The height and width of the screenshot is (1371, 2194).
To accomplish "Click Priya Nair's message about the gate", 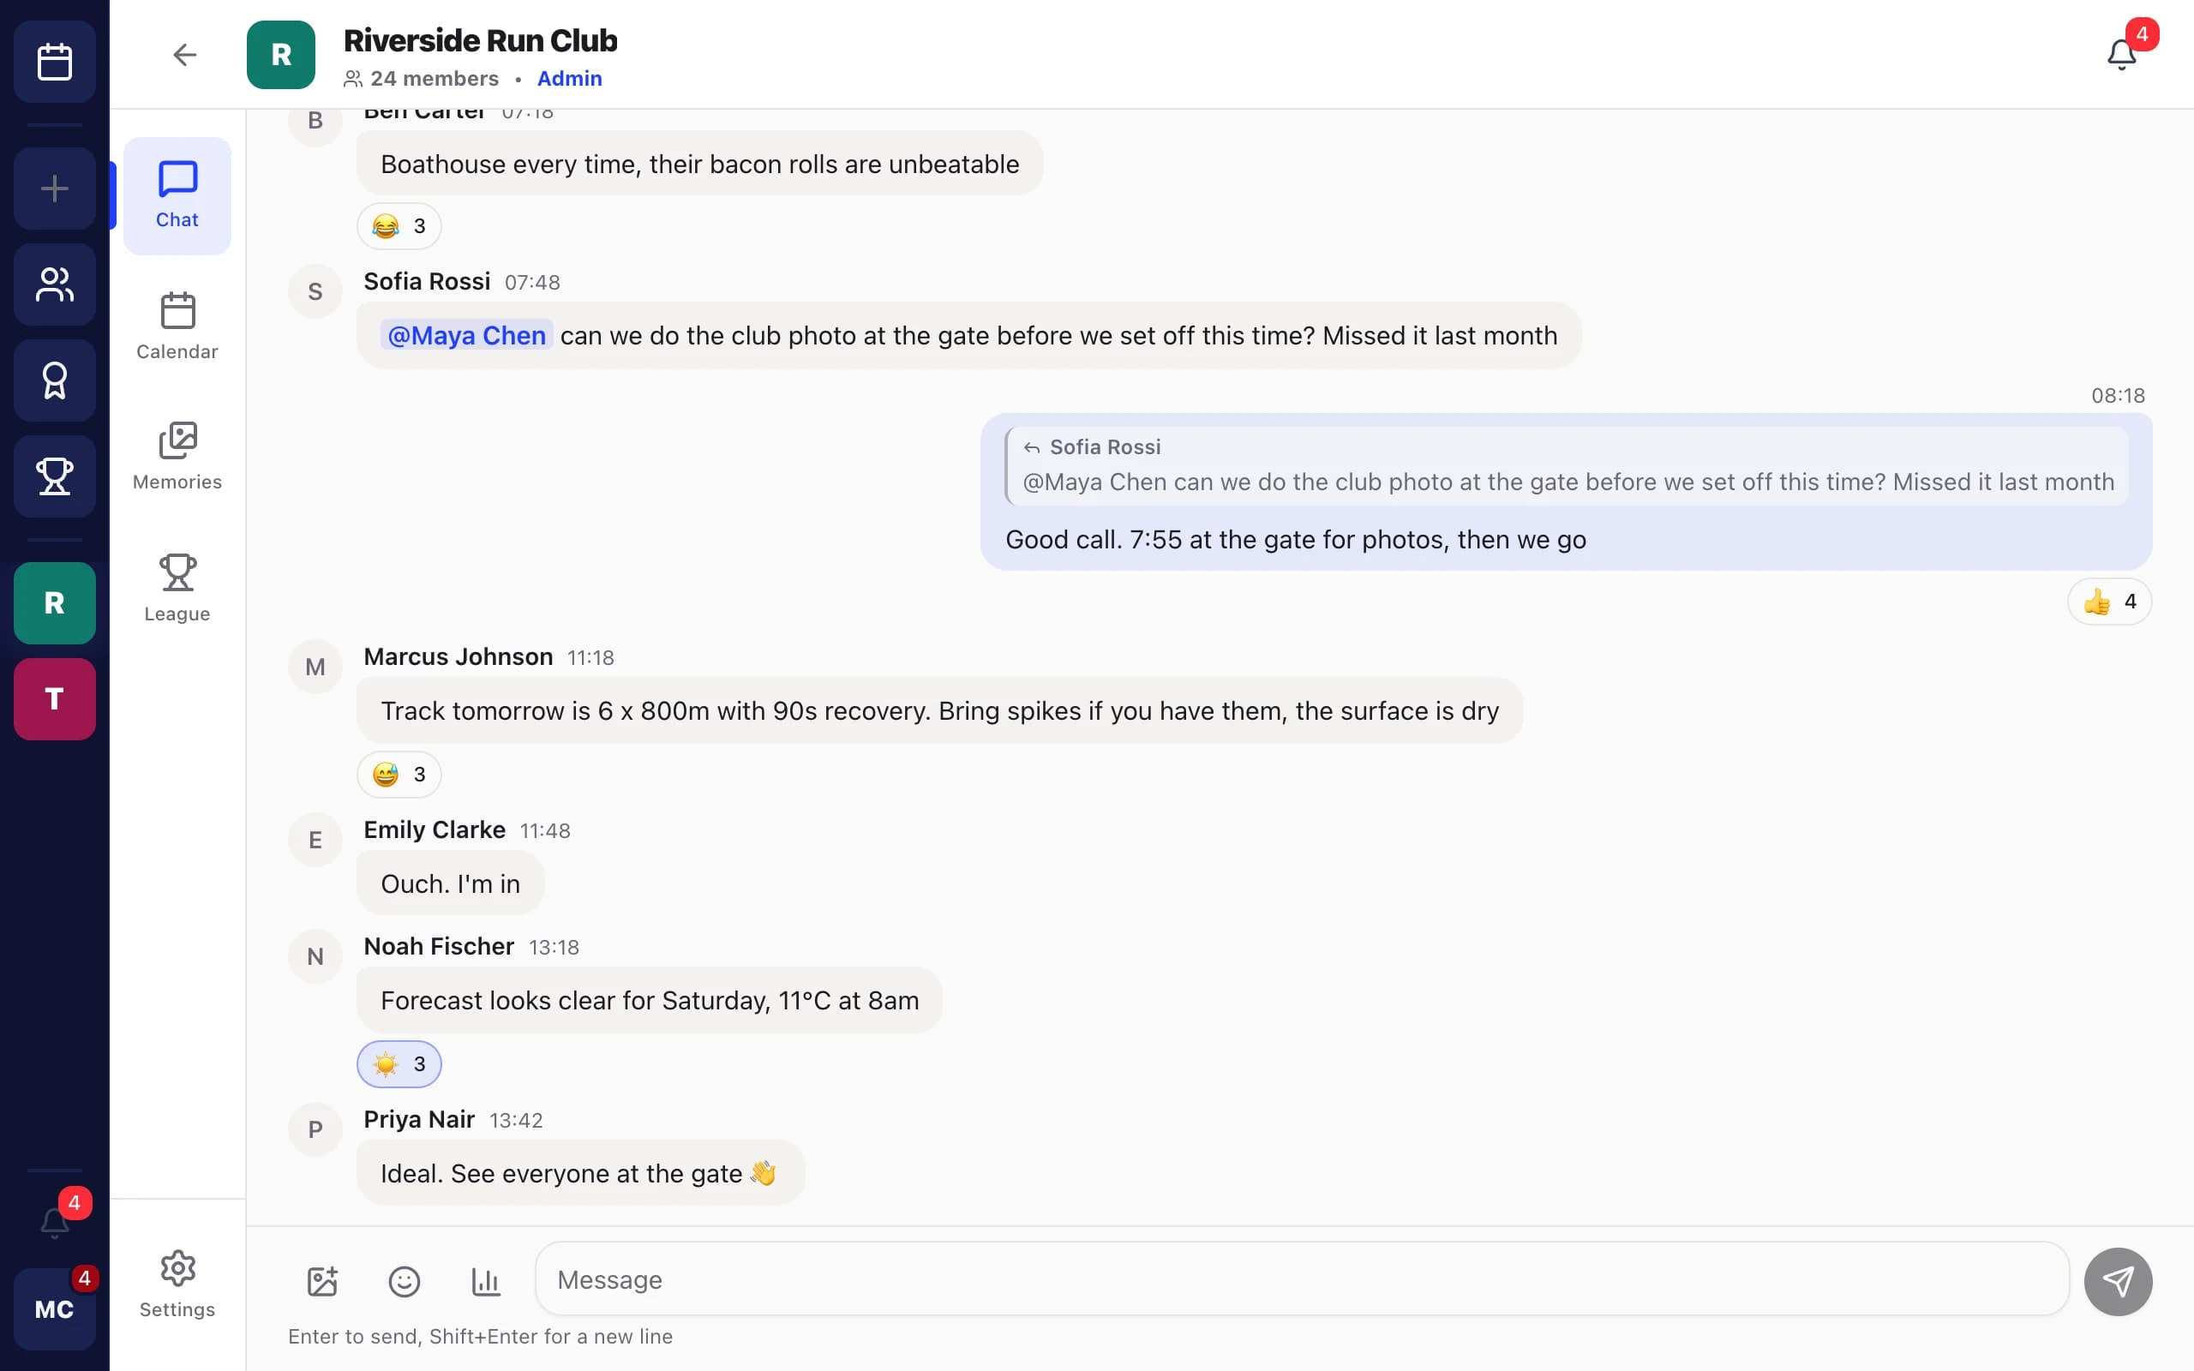I will point(580,1172).
